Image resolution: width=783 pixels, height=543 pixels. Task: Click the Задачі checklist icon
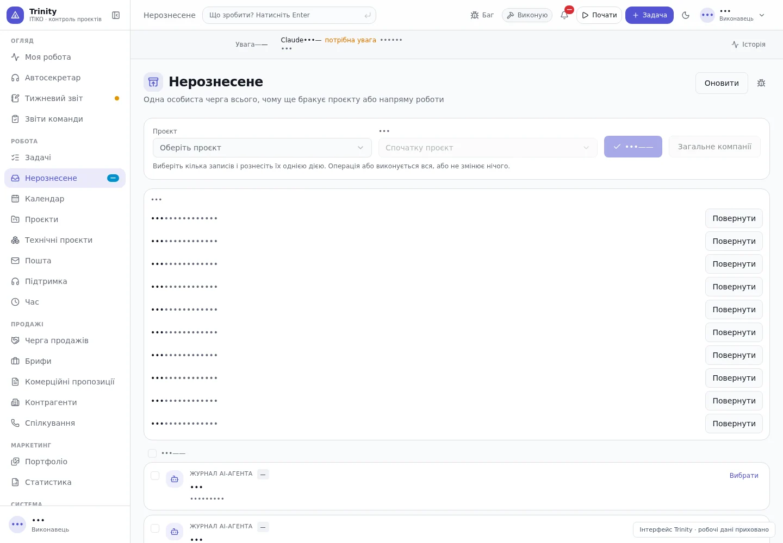[x=15, y=157]
